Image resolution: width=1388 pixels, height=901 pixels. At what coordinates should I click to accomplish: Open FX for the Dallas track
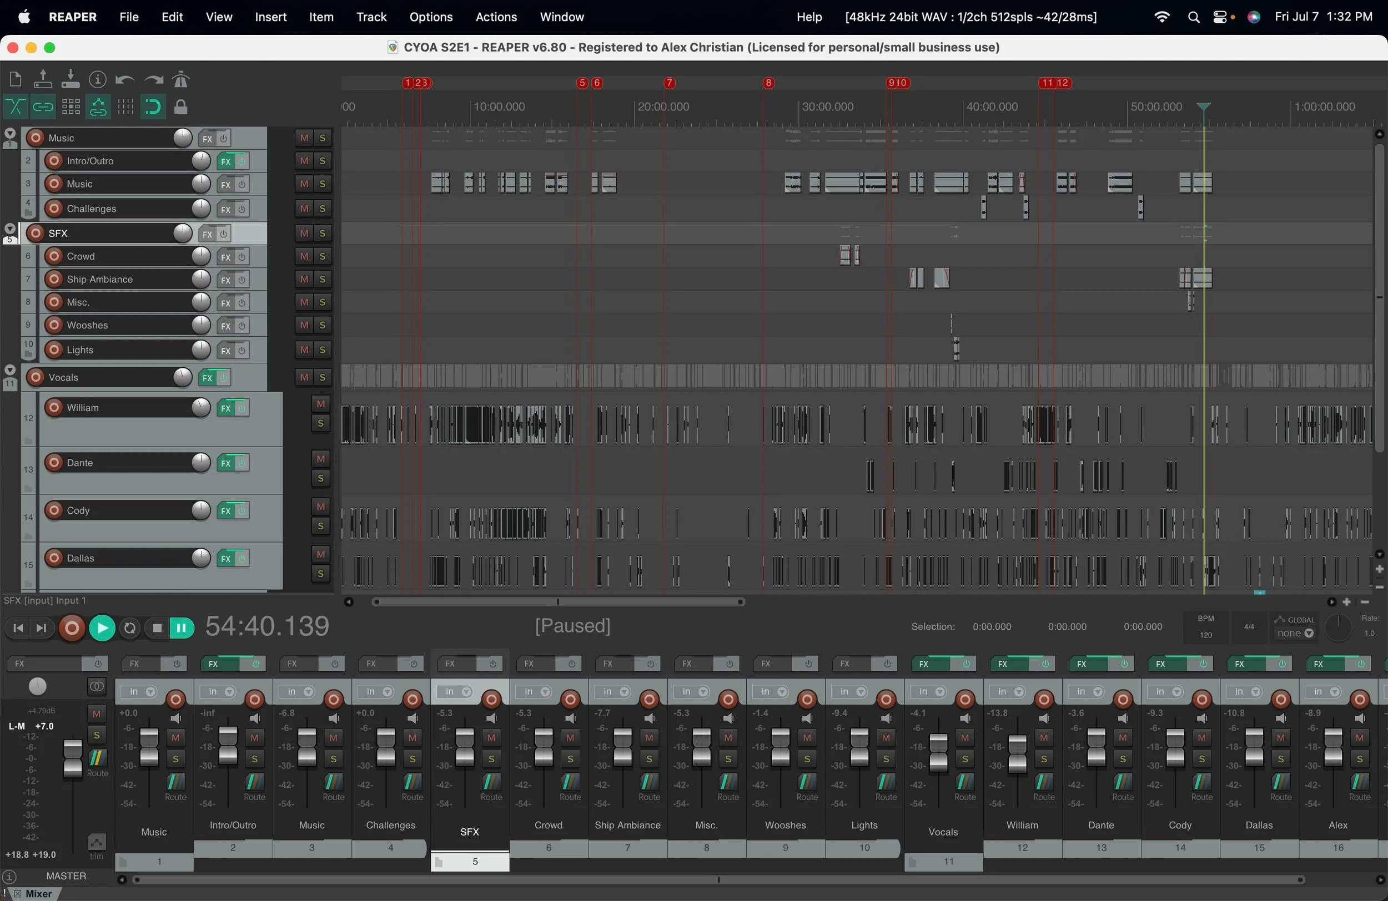pos(227,558)
